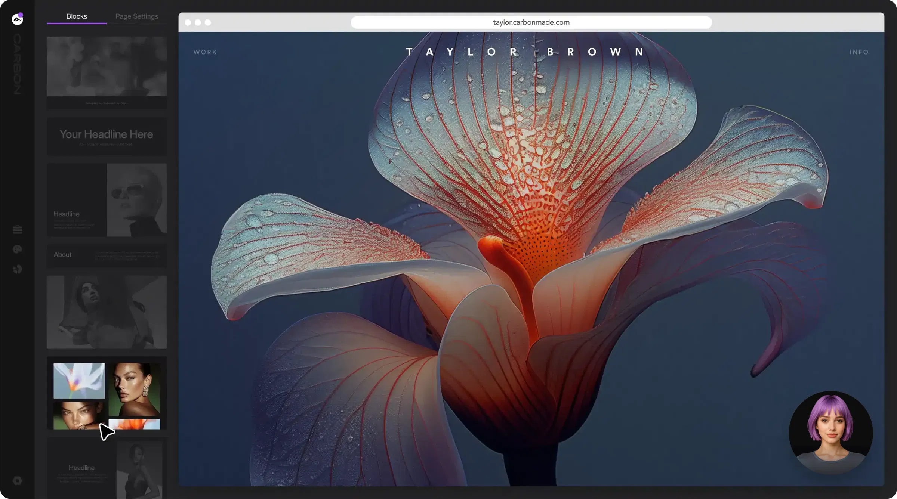The width and height of the screenshot is (897, 499).
Task: Switch to the Blocks tab
Action: 77,16
